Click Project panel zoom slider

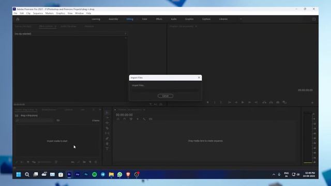(x=45, y=162)
